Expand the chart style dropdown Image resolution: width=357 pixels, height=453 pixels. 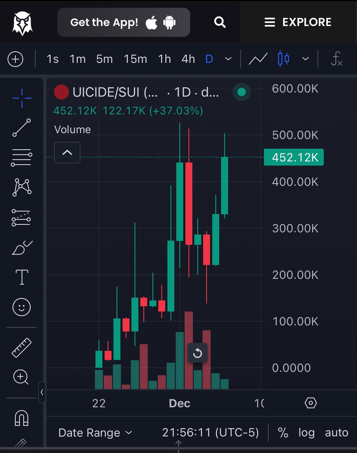tap(306, 59)
